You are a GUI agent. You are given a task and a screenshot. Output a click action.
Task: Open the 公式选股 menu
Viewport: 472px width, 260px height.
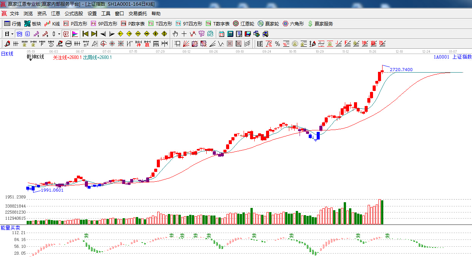73,13
